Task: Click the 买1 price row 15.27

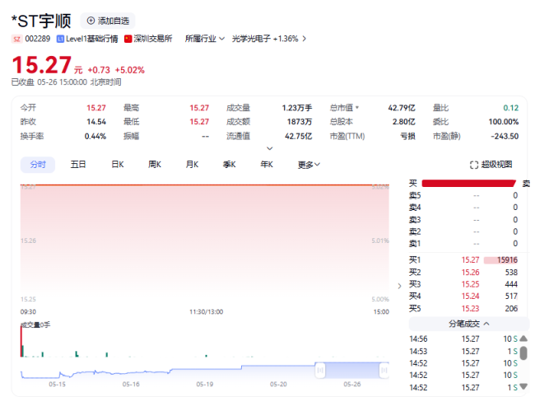Action: [x=468, y=260]
